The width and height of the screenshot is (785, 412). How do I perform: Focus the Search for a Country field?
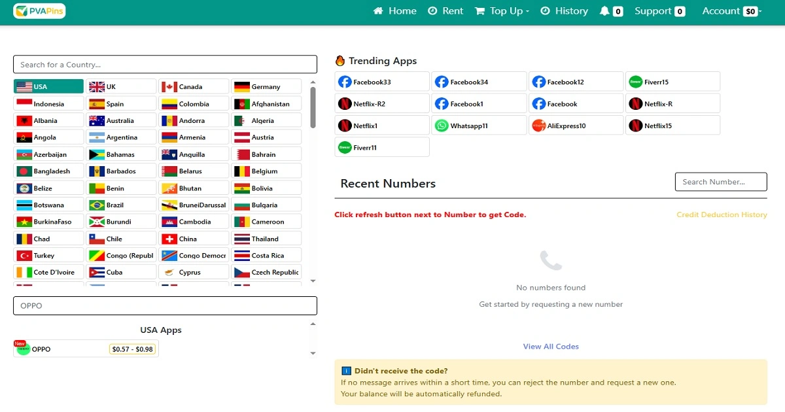coord(165,64)
